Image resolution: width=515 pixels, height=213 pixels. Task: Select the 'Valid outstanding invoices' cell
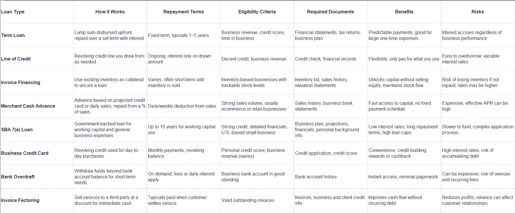(248, 200)
